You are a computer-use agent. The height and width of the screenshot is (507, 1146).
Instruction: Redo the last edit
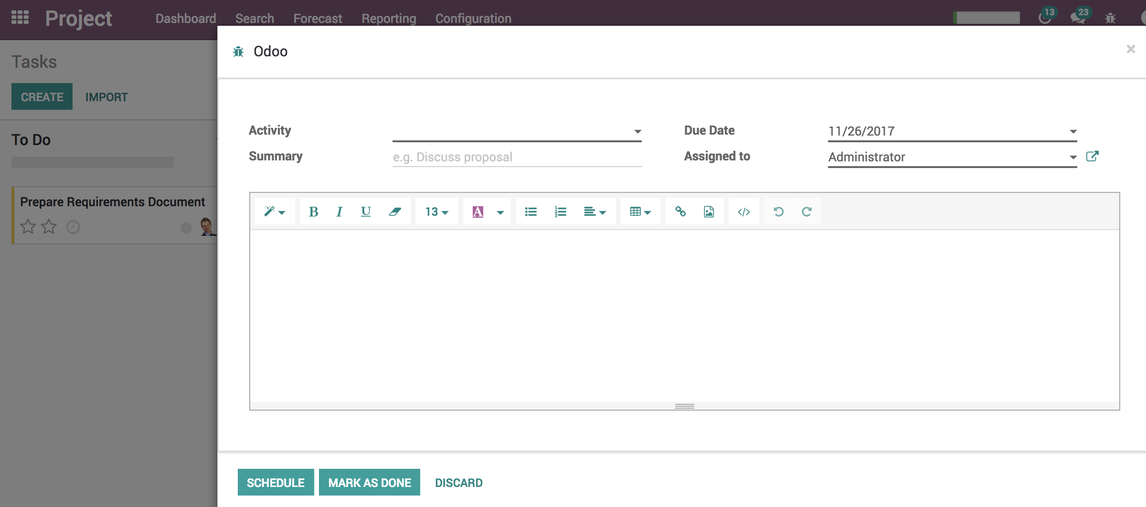pyautogui.click(x=806, y=211)
